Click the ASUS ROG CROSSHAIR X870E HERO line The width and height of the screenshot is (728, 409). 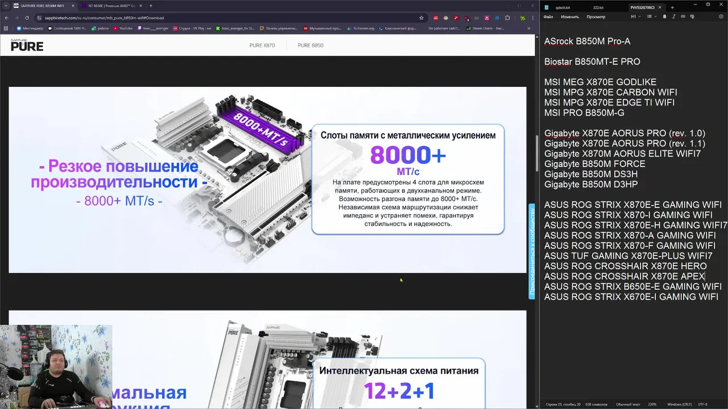[626, 266]
